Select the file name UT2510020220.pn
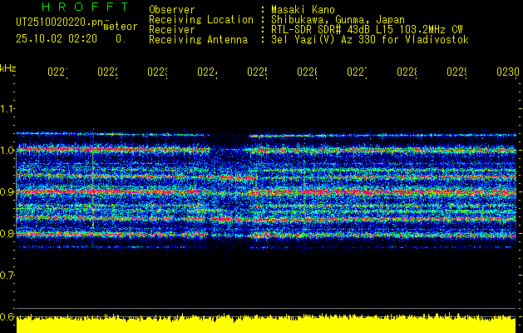The width and height of the screenshot is (523, 333). pos(59,22)
